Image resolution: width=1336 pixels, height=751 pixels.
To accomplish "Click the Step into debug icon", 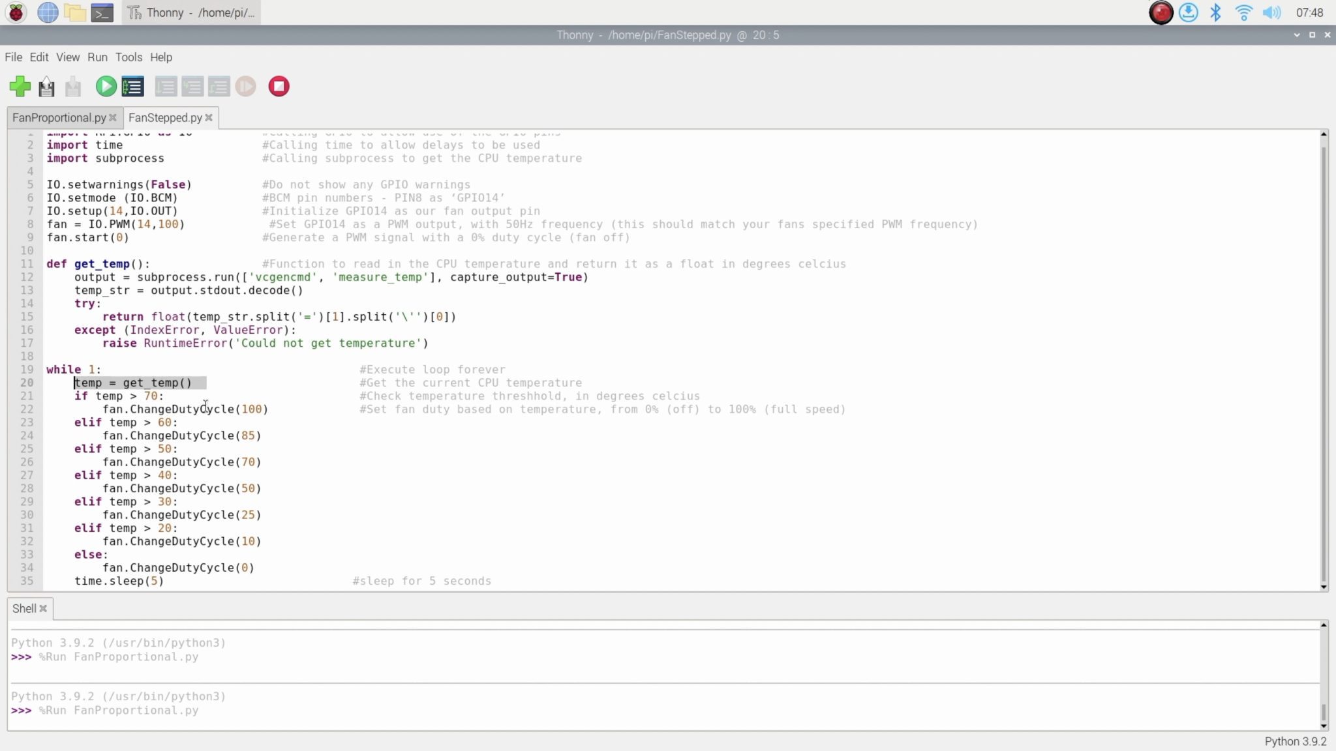I will click(192, 86).
